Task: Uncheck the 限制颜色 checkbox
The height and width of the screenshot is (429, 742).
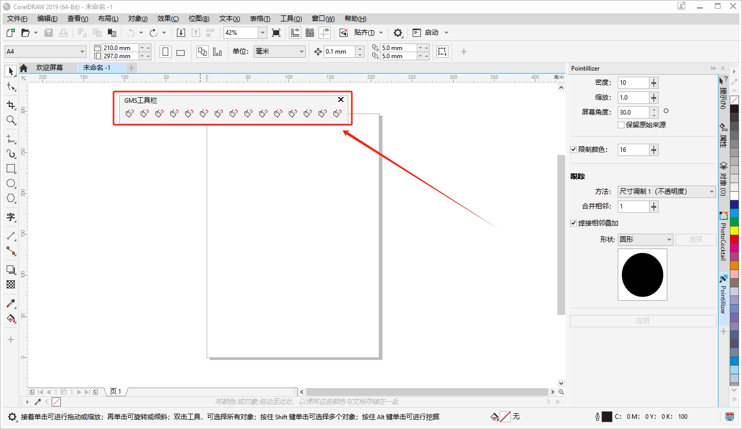Action: point(573,150)
